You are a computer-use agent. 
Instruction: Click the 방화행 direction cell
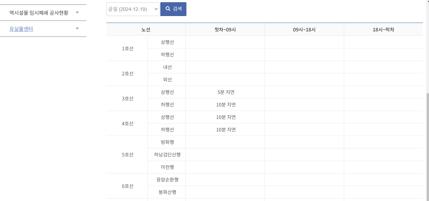[x=167, y=142]
